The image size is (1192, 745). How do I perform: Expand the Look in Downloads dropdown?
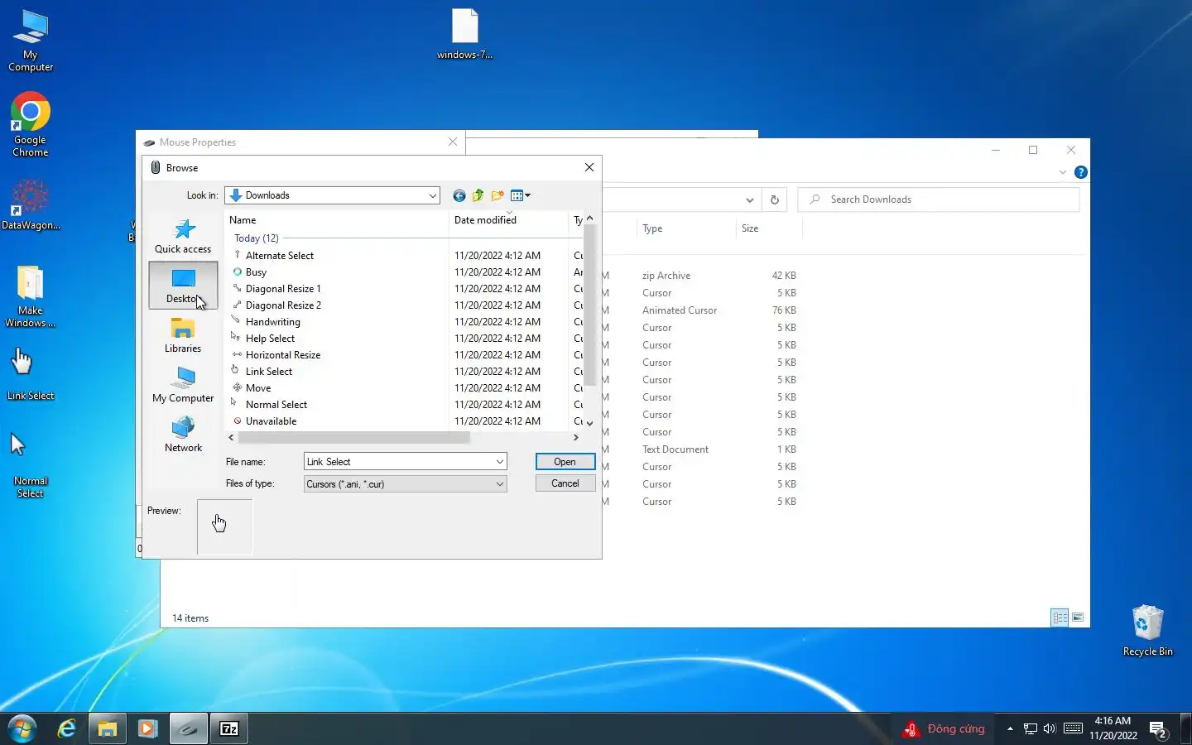pos(432,195)
